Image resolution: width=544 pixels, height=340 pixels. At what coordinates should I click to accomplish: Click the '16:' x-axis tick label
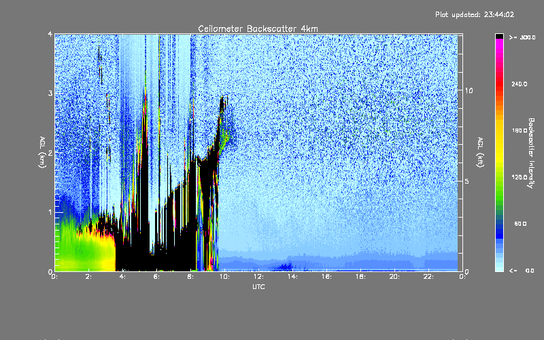tap(326, 277)
